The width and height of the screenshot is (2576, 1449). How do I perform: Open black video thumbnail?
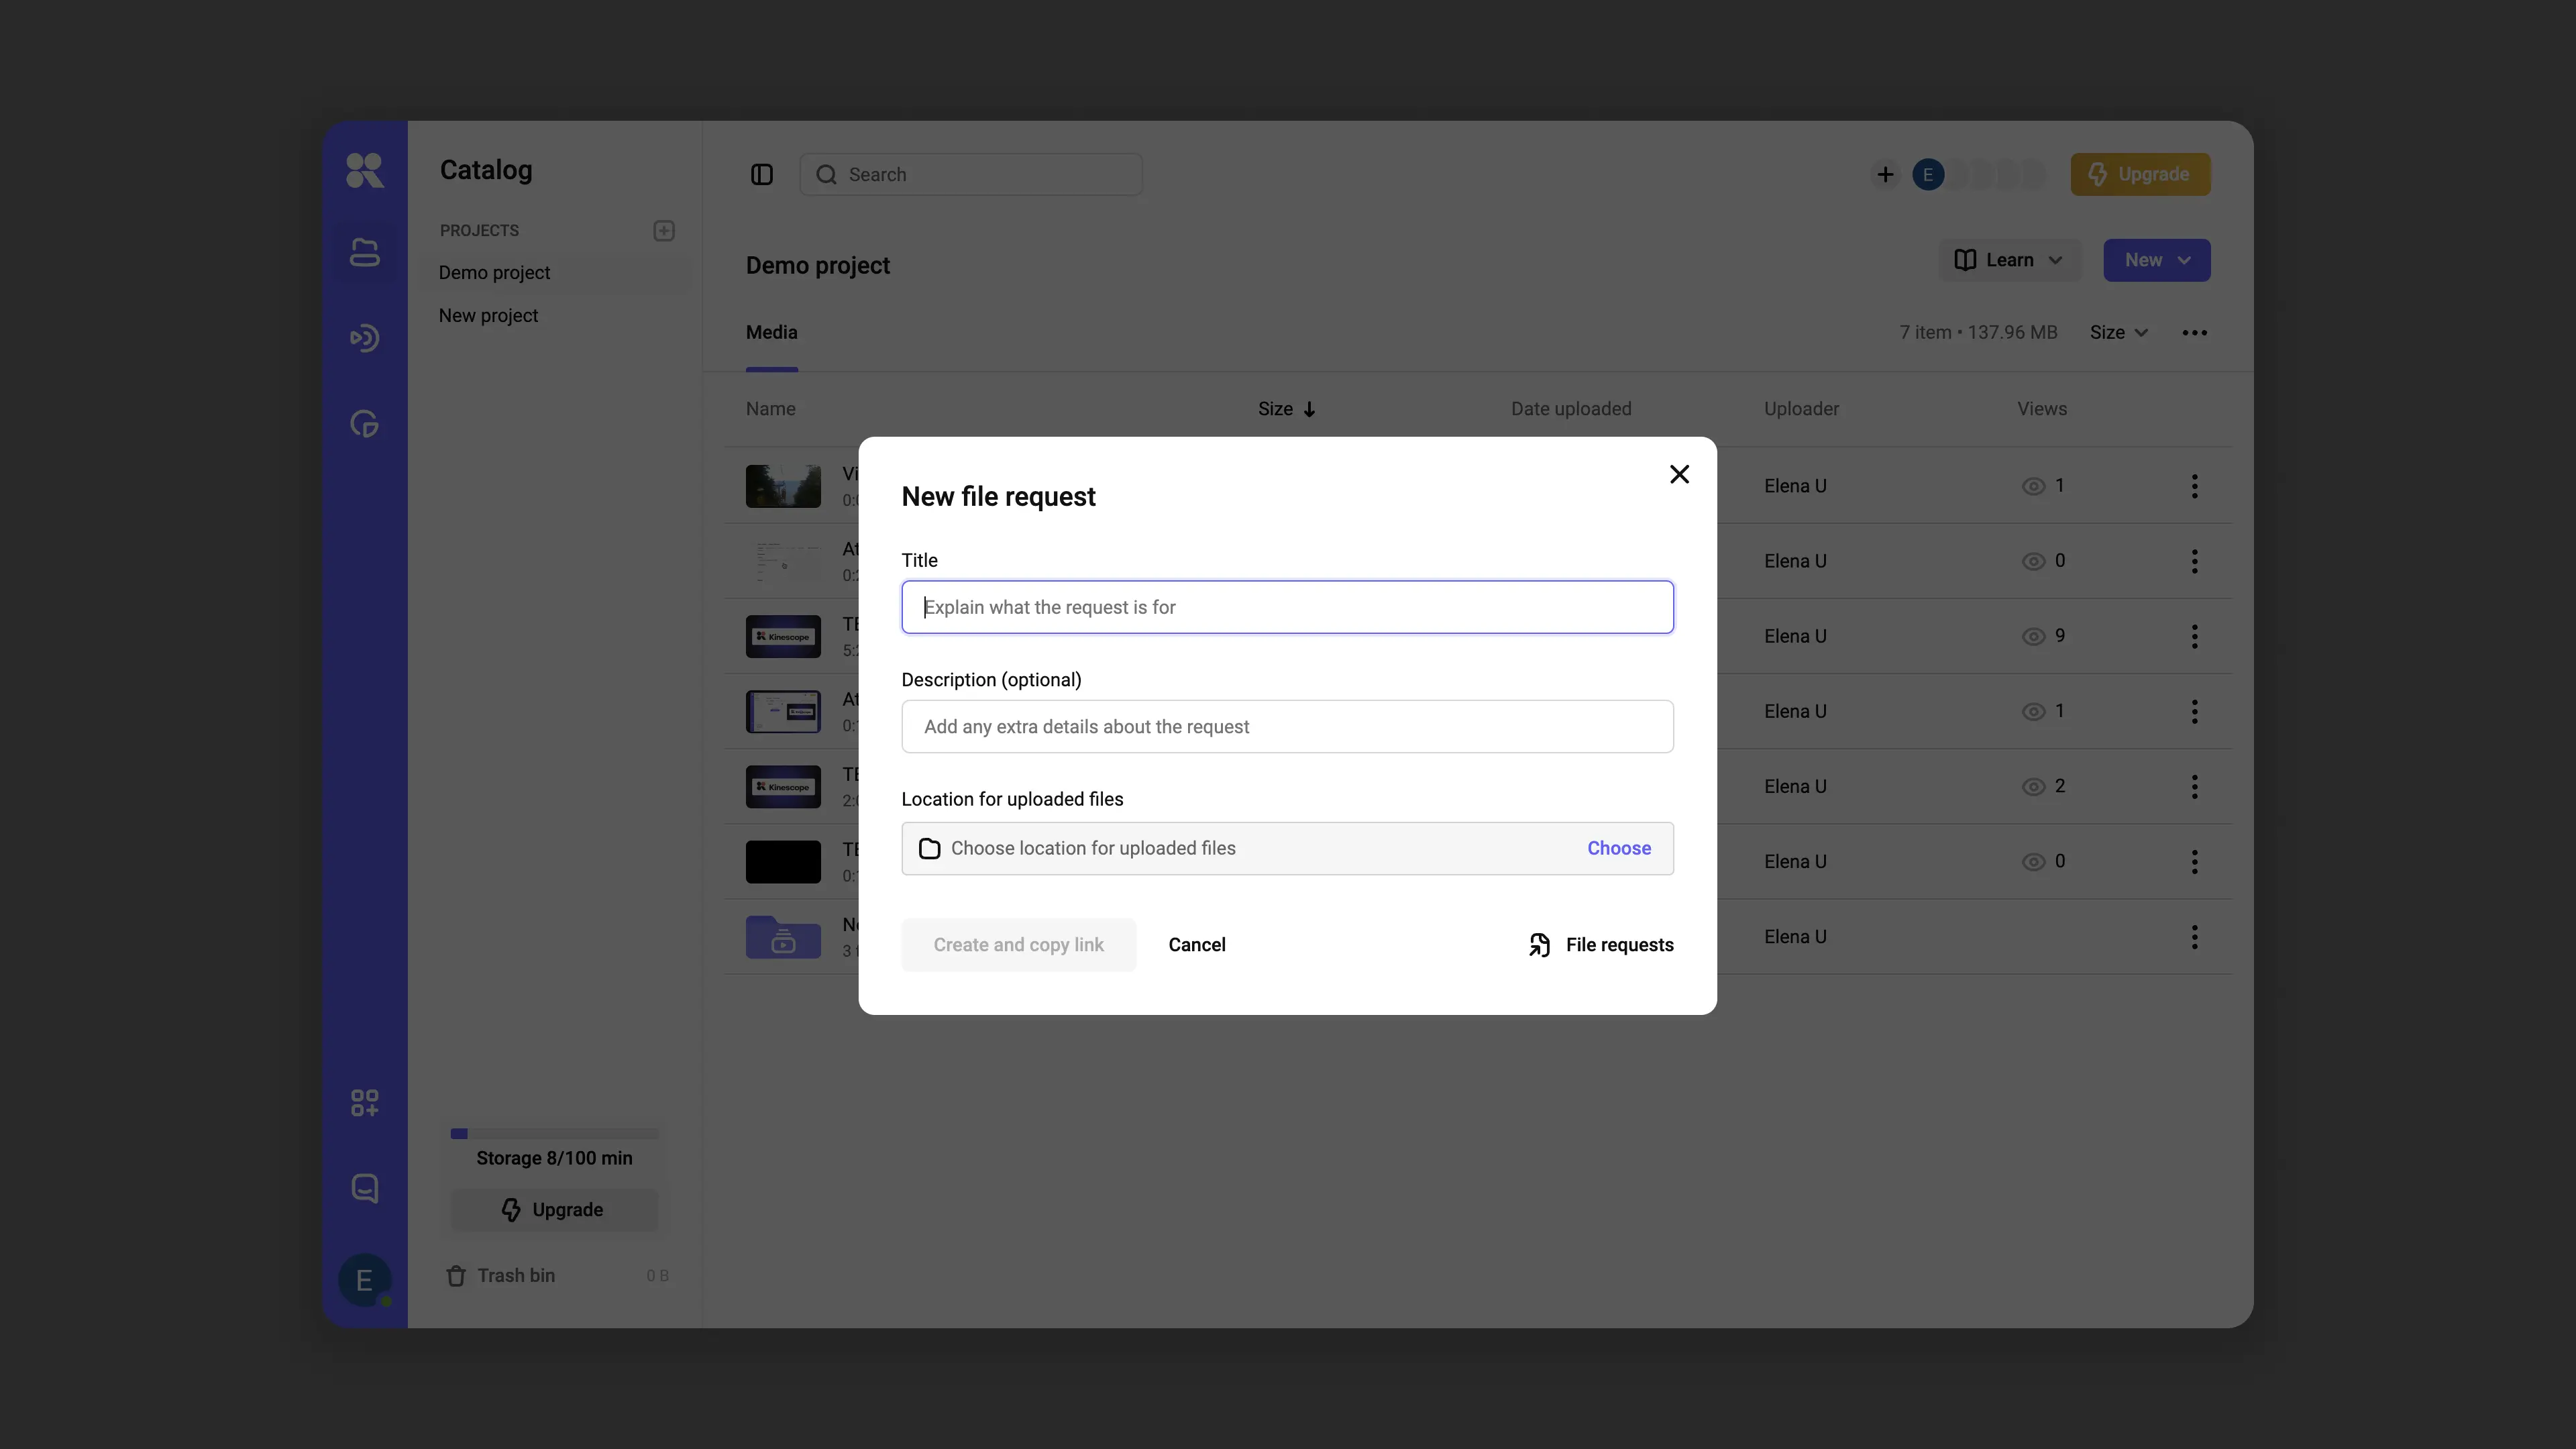[783, 862]
